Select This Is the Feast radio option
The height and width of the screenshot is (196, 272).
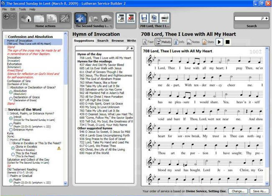coord(13,154)
